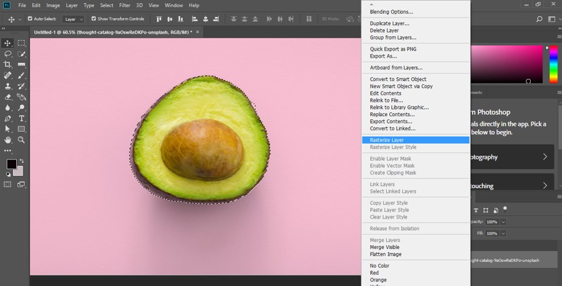Select the Eraser tool
Image resolution: width=562 pixels, height=286 pixels.
(7, 97)
